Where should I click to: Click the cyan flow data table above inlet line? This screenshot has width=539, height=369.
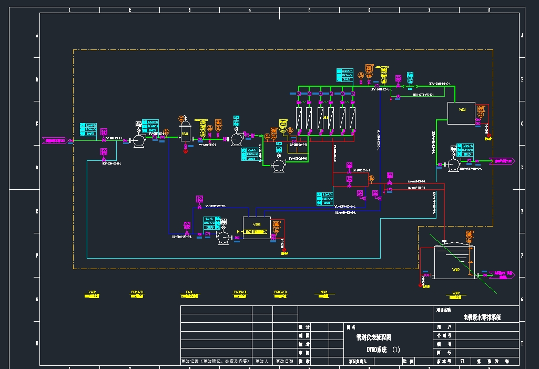pos(88,129)
